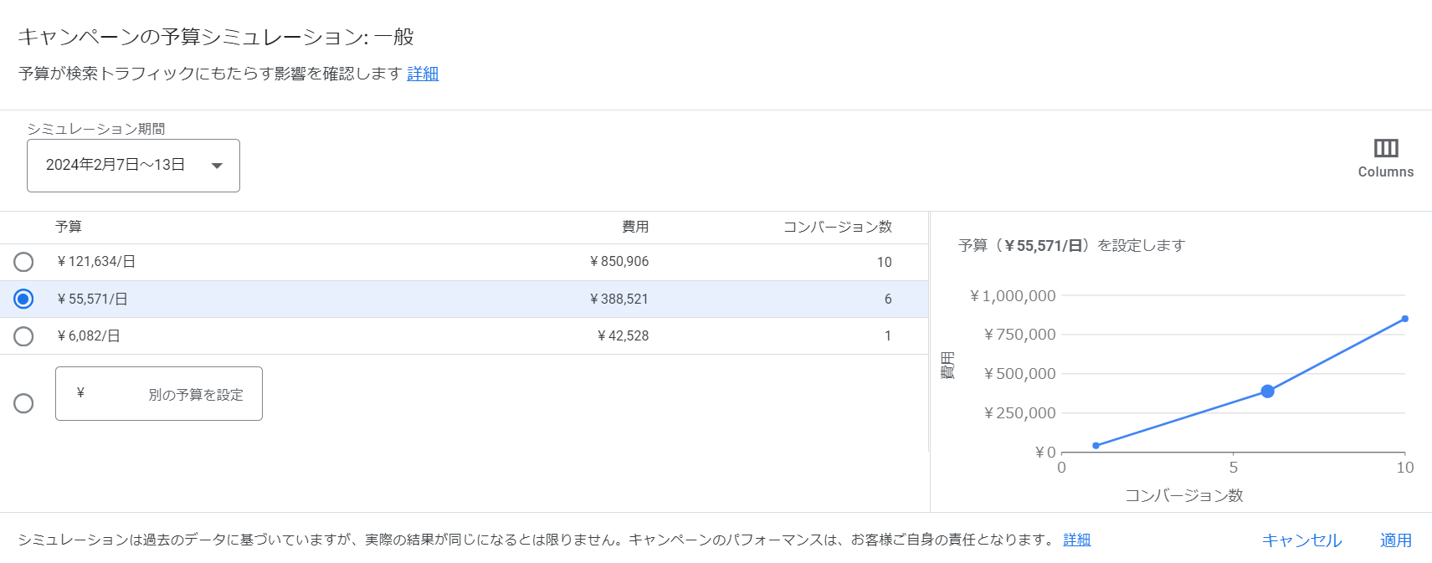
Task: Select the ¥55,571/日 budget radio button
Action: click(23, 299)
